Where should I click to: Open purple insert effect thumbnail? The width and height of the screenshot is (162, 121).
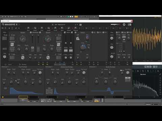pos(87,37)
